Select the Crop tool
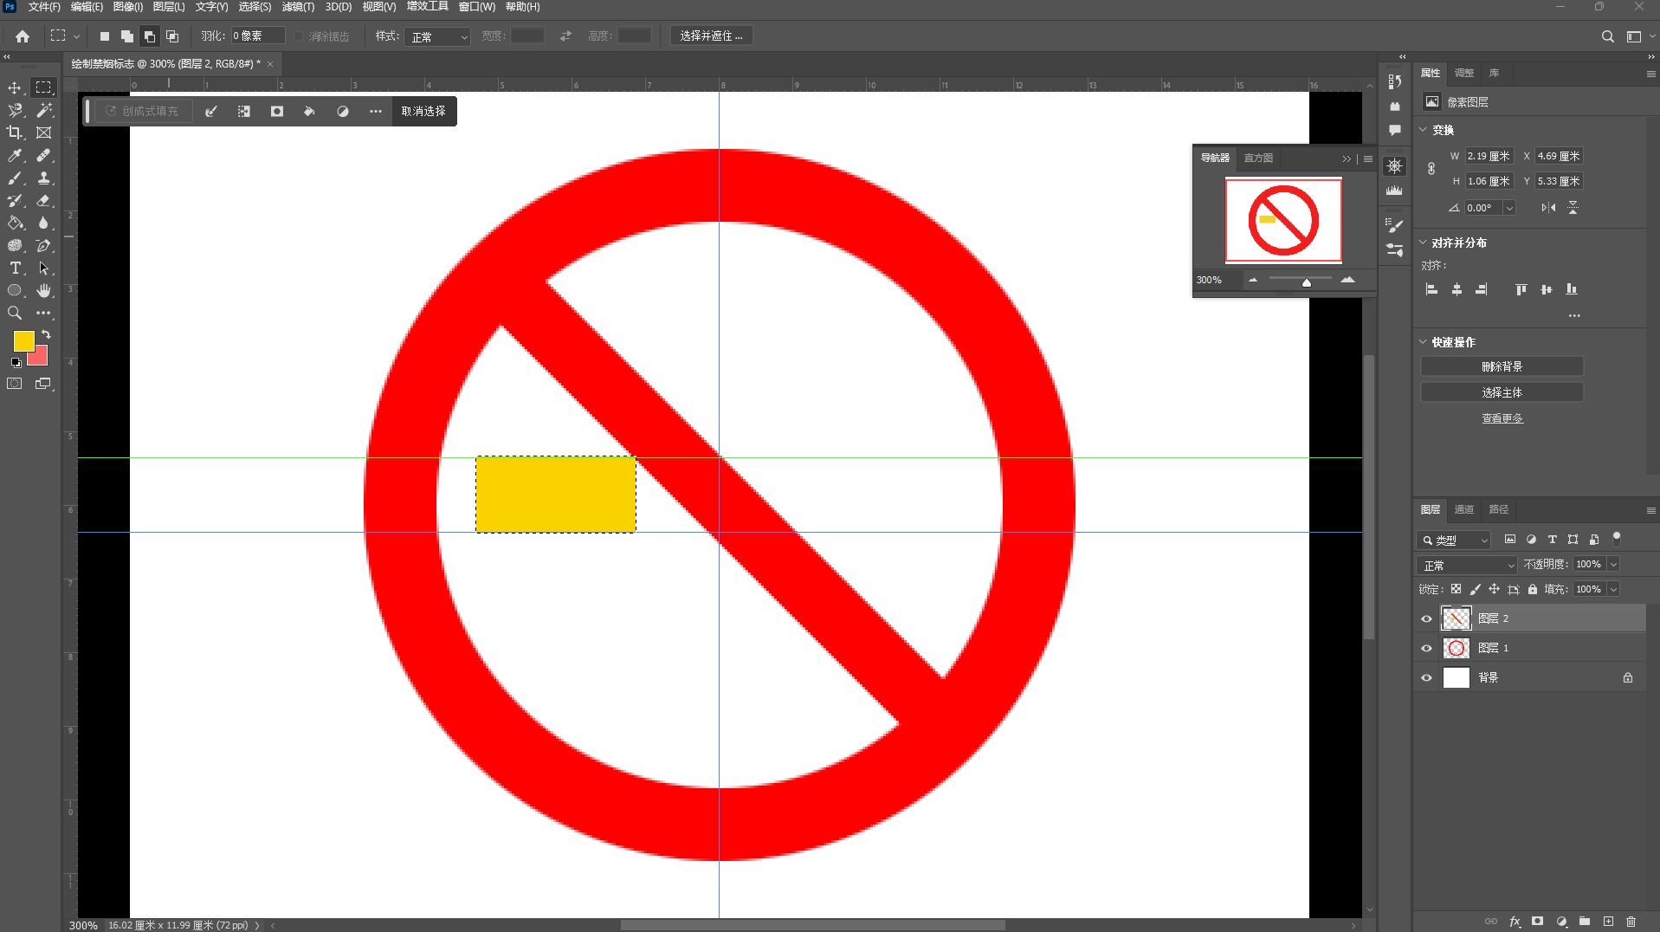The height and width of the screenshot is (932, 1660). [x=15, y=133]
